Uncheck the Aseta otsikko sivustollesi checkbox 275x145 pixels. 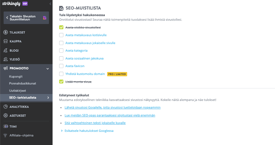61,27
